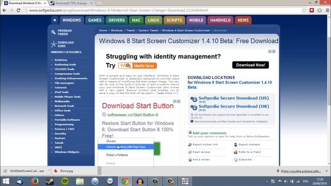Open 'Windows Widgets' category in sidebar

pos(67,152)
